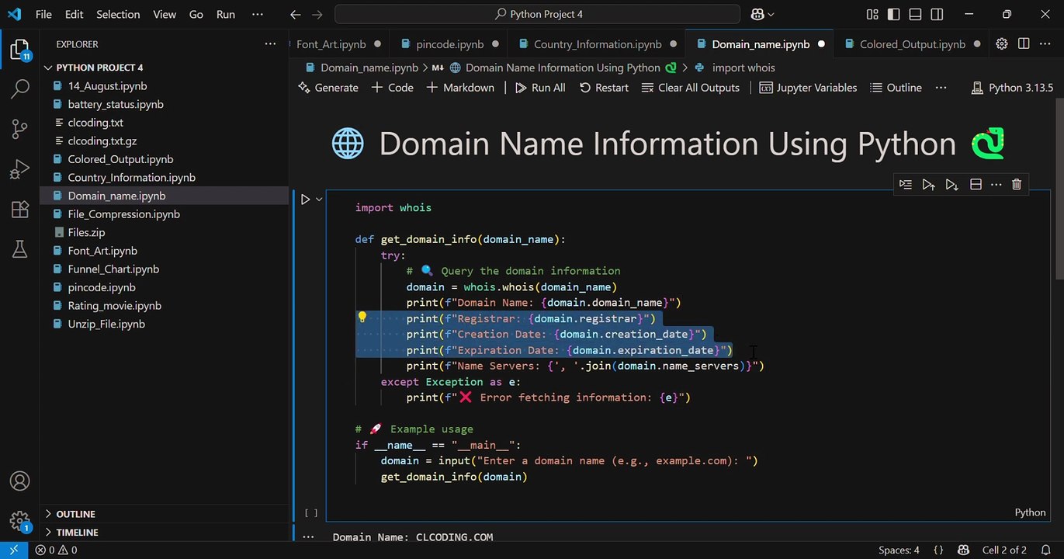Open the Run and Debug view
This screenshot has width=1064, height=559.
pos(19,168)
